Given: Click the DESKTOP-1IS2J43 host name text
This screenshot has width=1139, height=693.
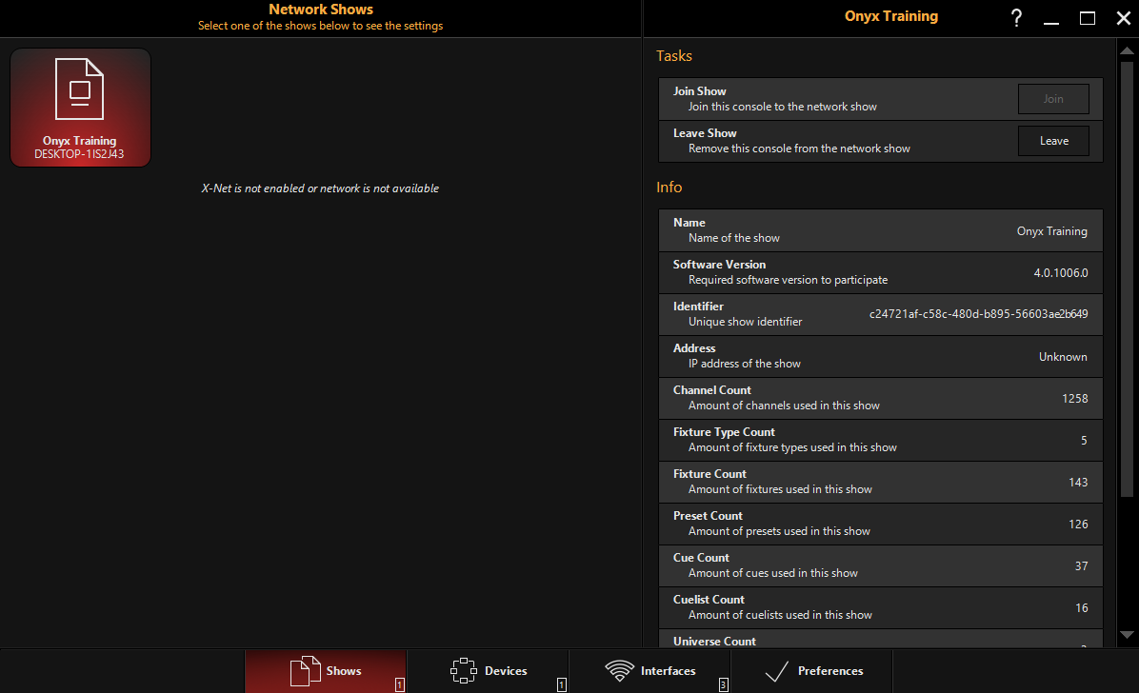Looking at the screenshot, I should (x=79, y=154).
